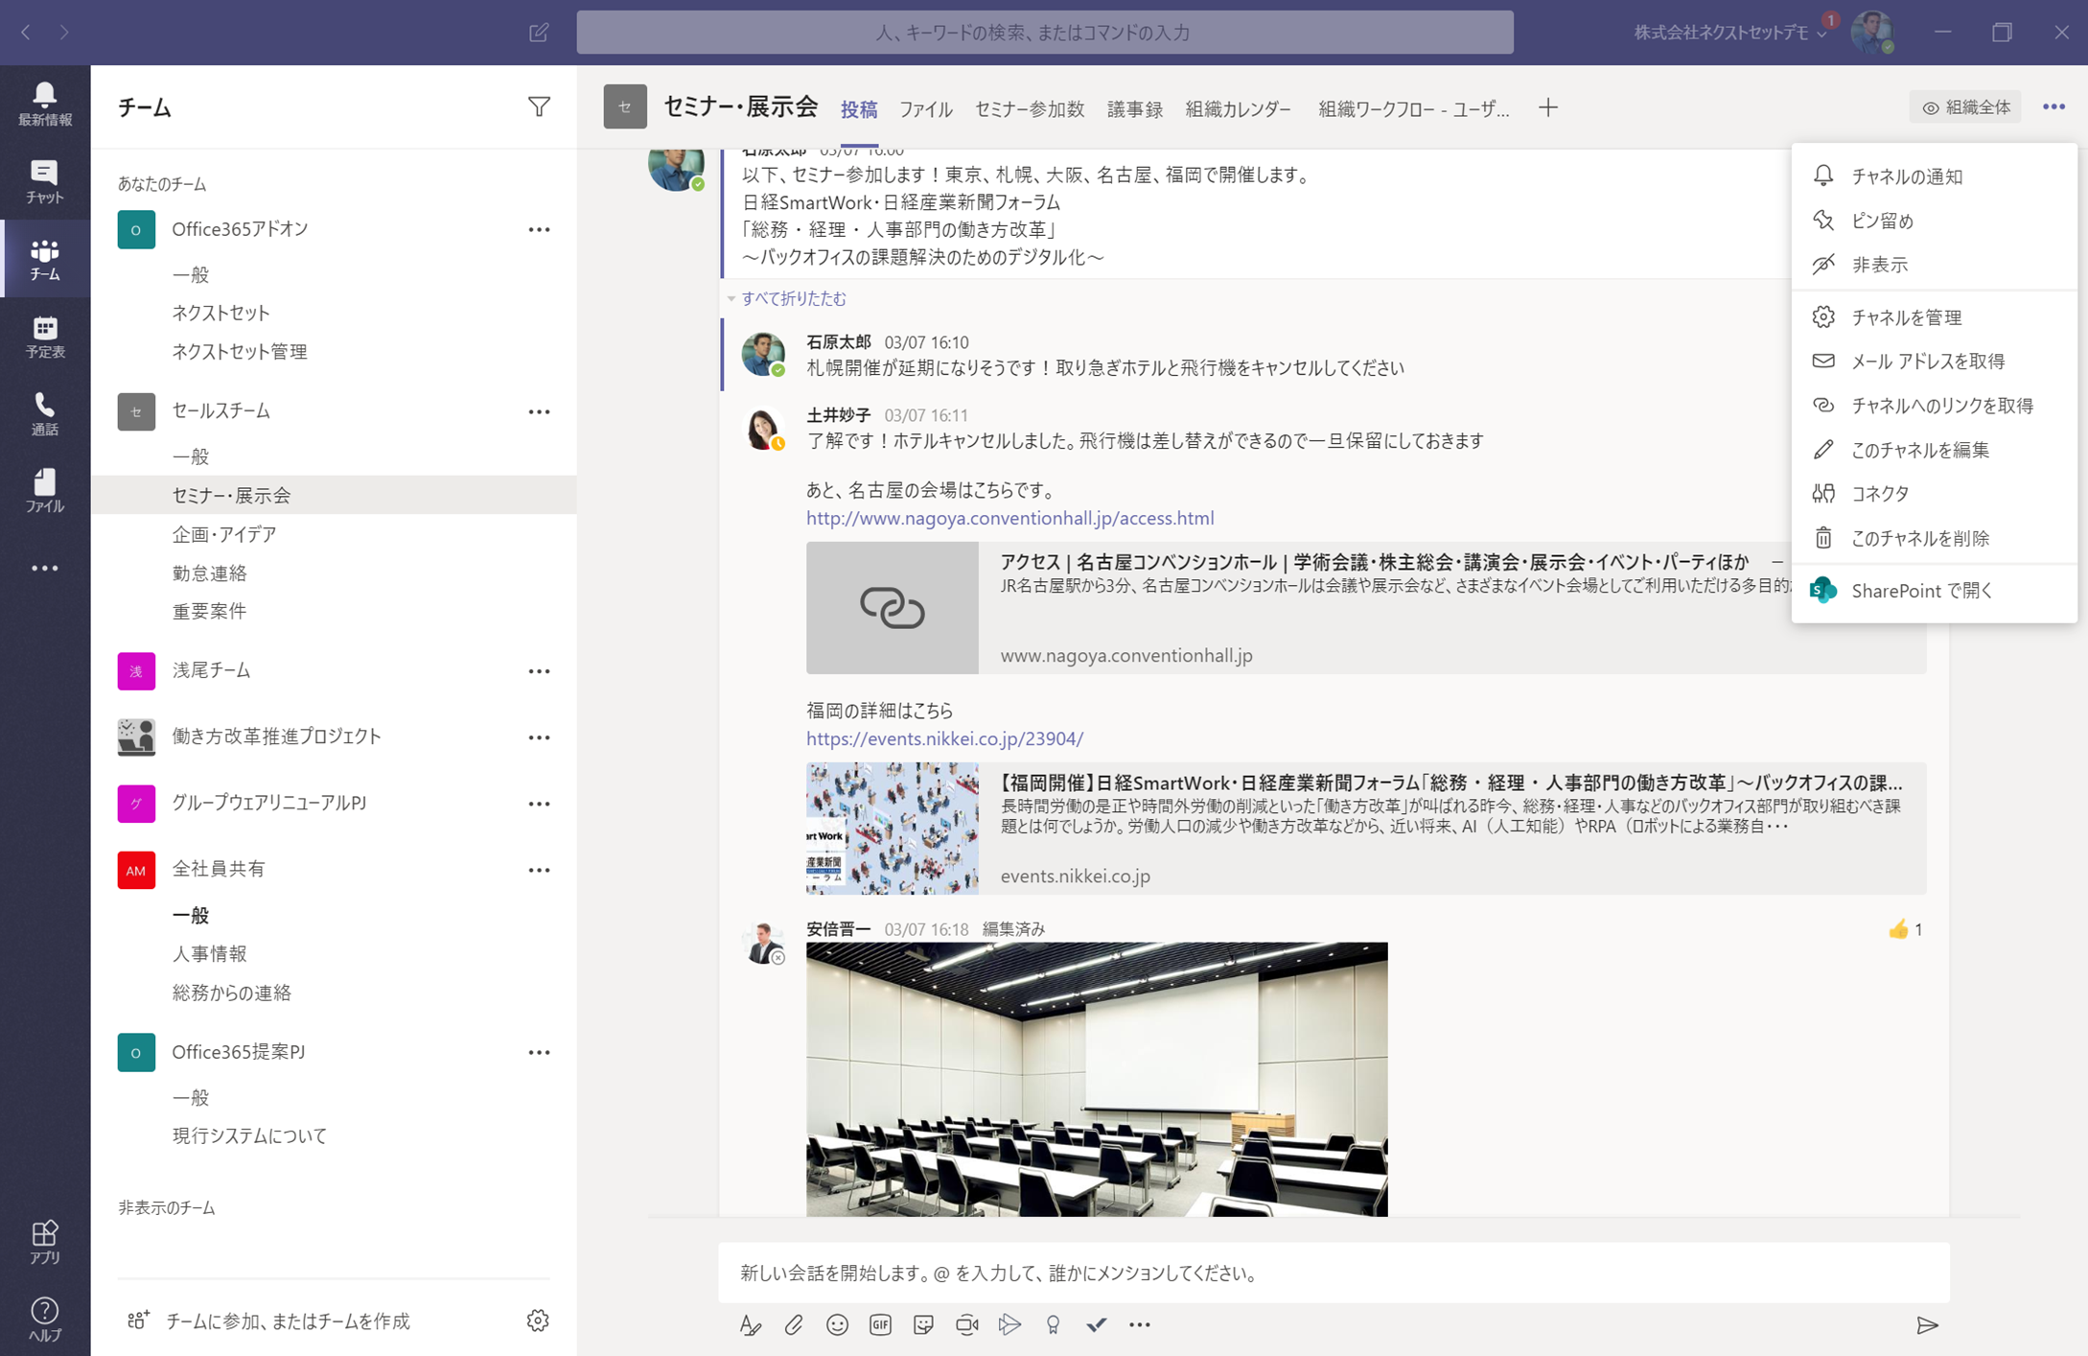This screenshot has height=1356, width=2088.
Task: Expand the 非表示のチーム section
Action: [167, 1207]
